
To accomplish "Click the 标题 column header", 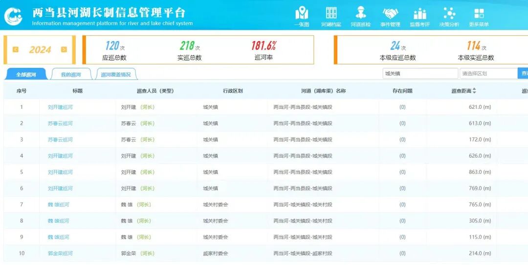I will coord(77,91).
